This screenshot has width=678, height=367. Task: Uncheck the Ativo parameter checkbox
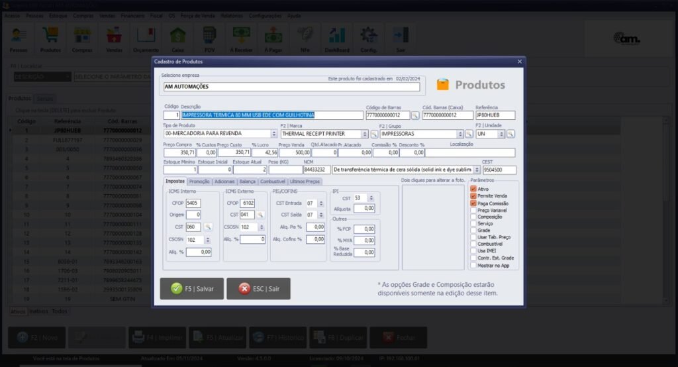coord(473,189)
